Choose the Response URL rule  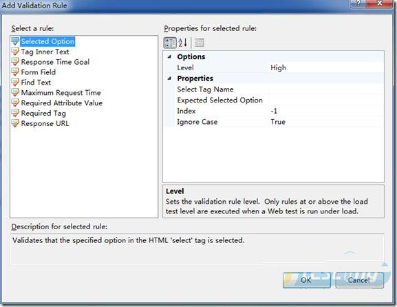(x=45, y=124)
